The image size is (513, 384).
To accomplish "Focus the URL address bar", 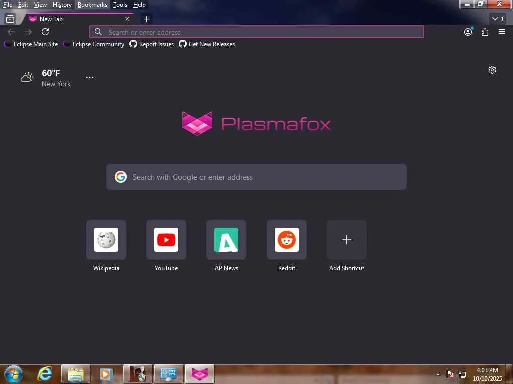I will 256,32.
